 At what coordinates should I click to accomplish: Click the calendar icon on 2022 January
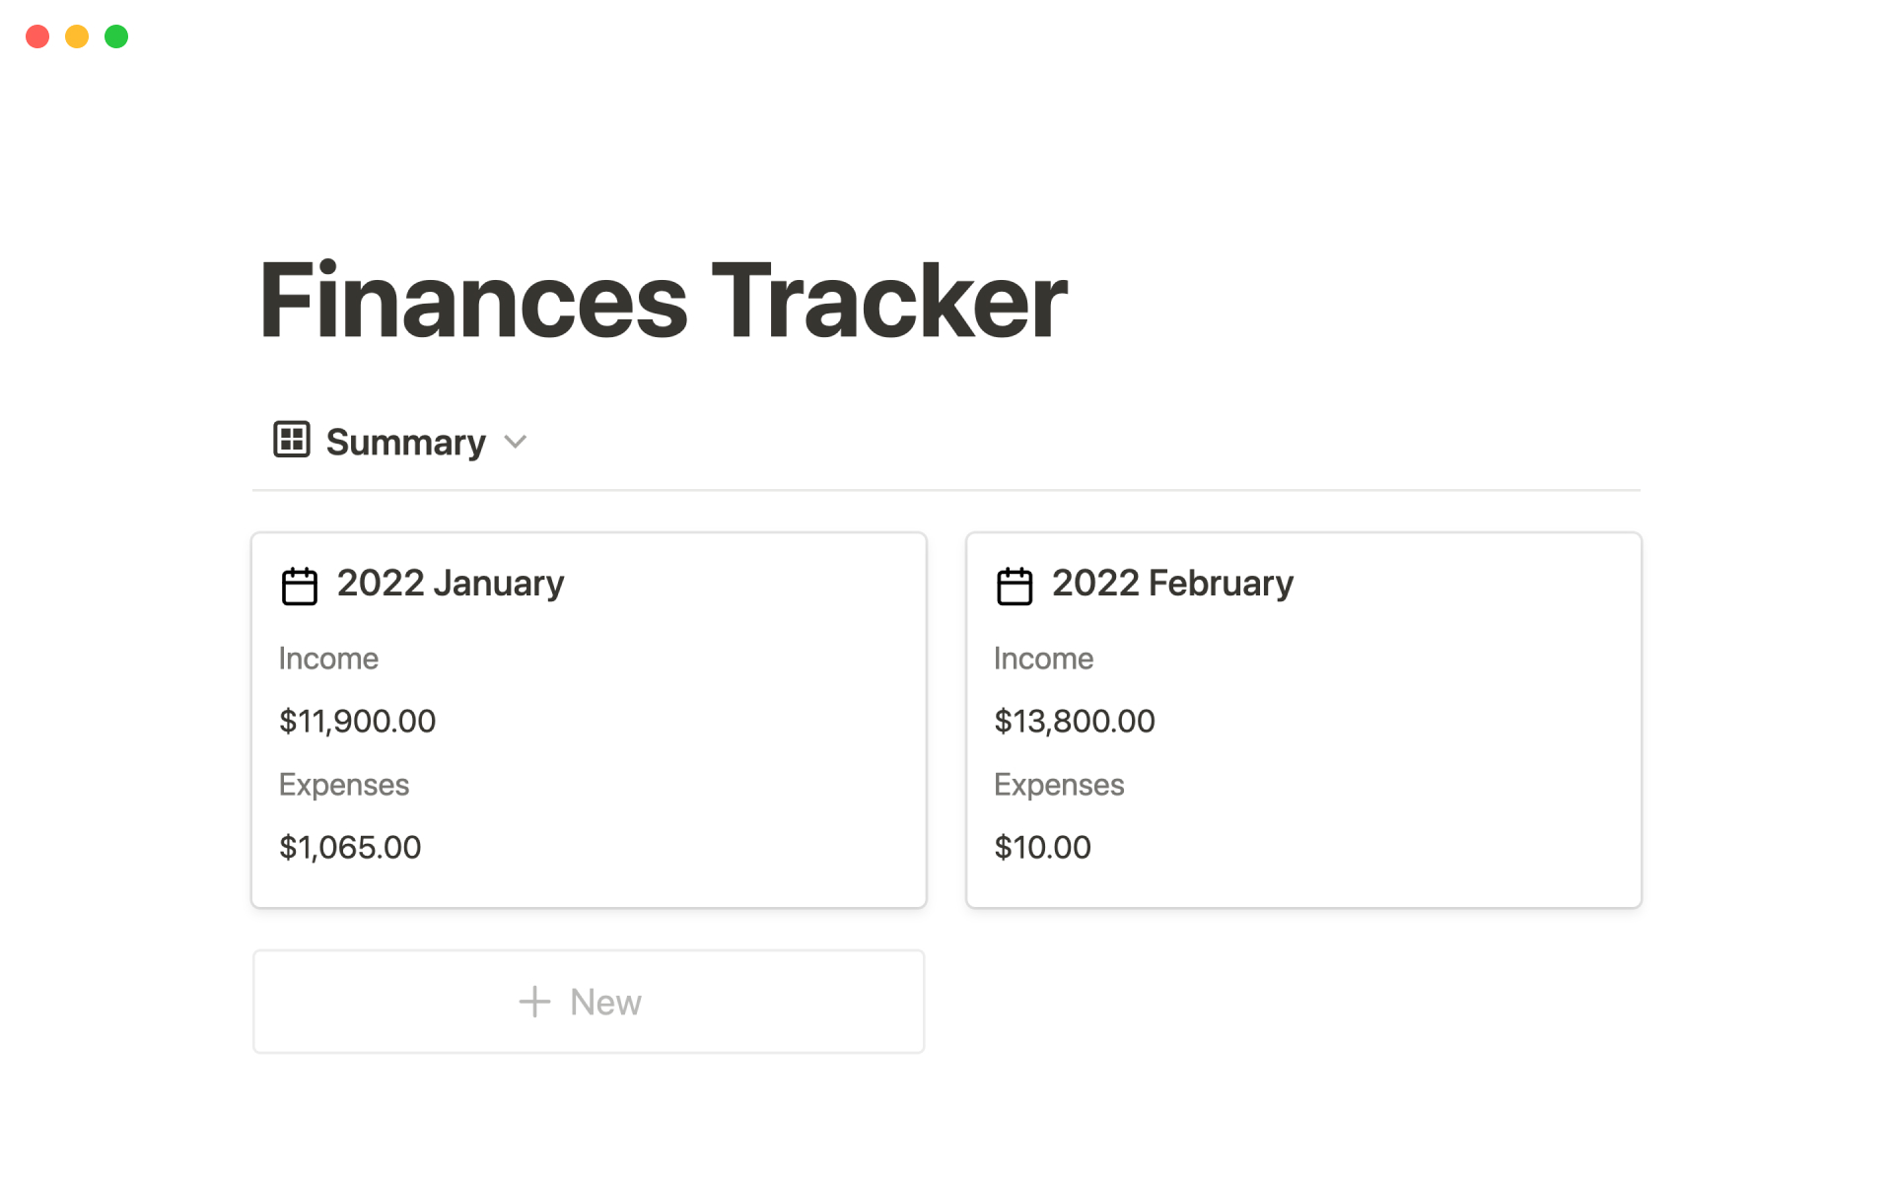point(300,586)
